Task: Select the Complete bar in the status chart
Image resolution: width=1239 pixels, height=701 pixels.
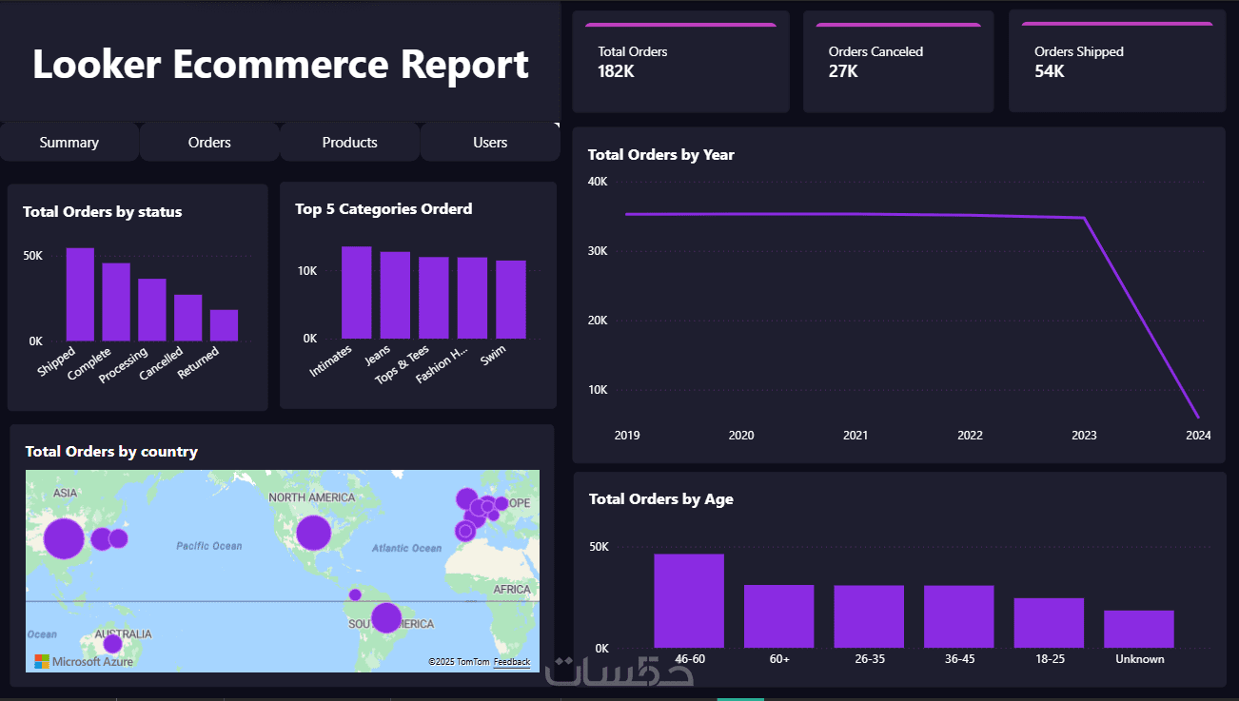Action: pyautogui.click(x=116, y=302)
